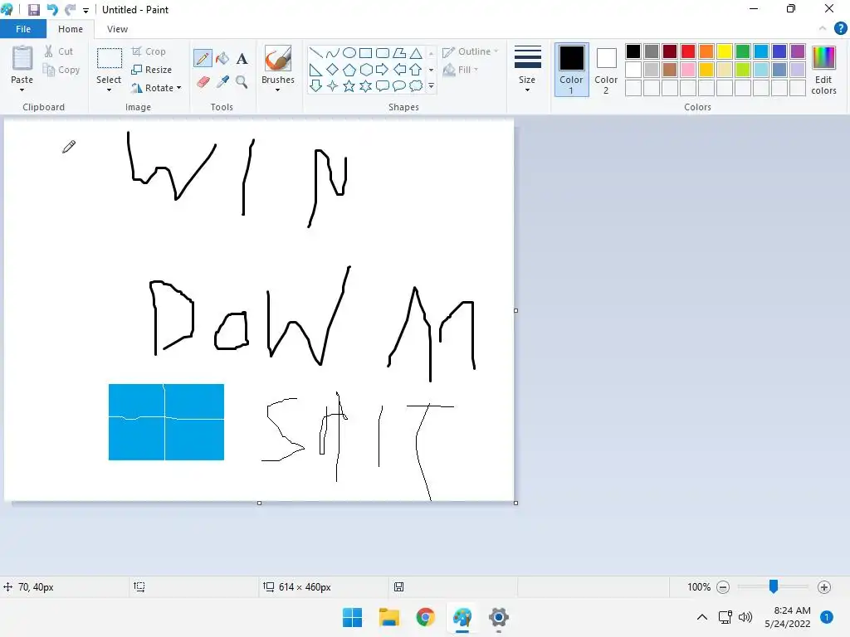Open File Explorer from taskbar

tap(388, 617)
